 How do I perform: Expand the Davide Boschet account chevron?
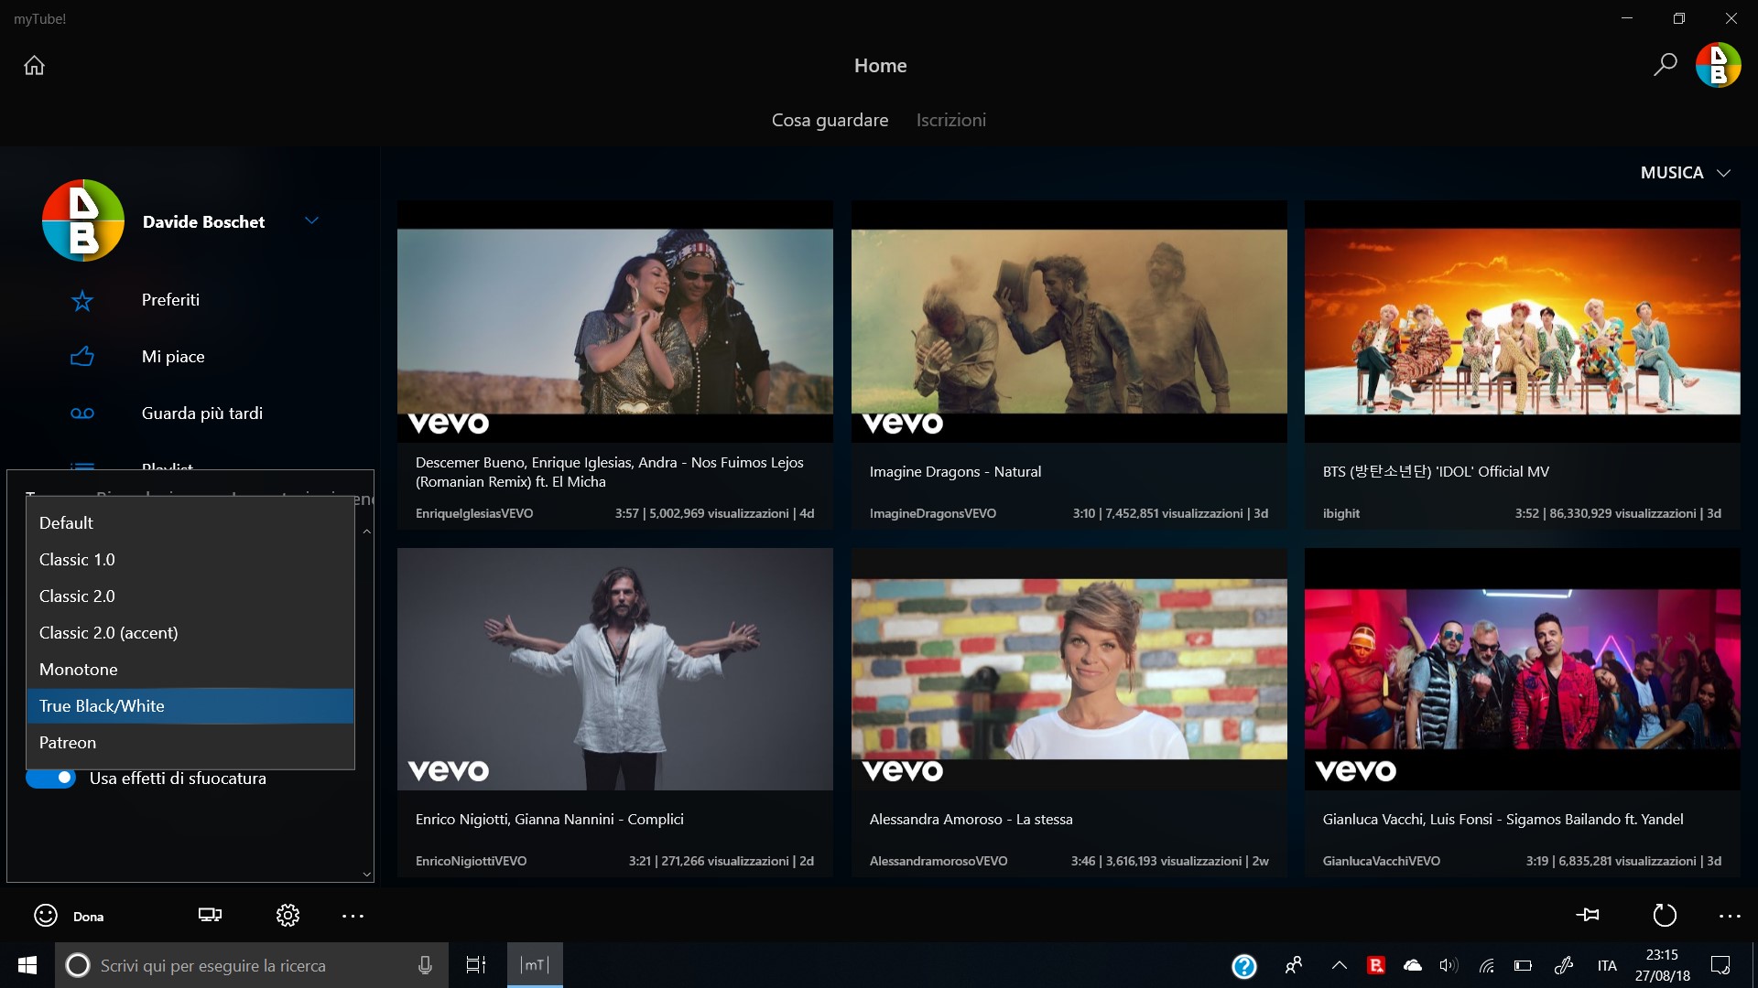coord(311,220)
